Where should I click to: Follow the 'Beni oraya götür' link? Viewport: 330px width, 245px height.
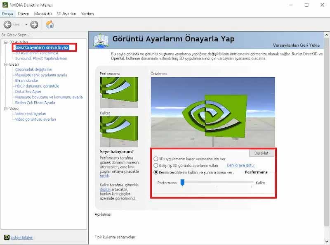click(241, 165)
